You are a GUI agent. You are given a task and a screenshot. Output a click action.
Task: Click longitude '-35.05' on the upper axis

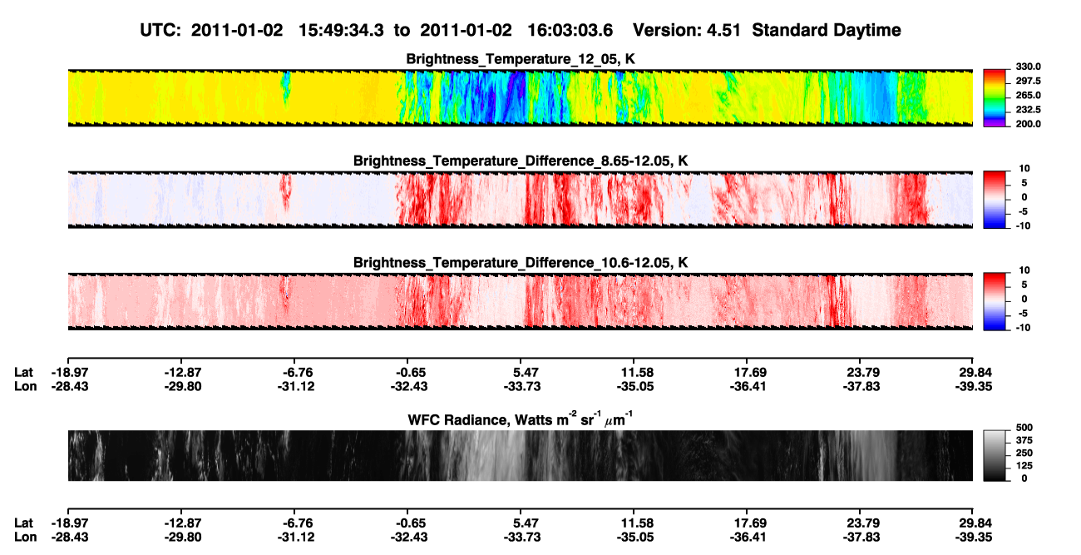[x=634, y=385]
